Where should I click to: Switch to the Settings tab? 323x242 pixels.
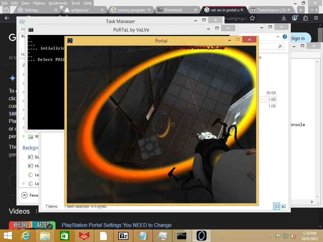pos(35,10)
